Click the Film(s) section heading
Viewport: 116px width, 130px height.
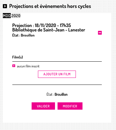click(18, 57)
